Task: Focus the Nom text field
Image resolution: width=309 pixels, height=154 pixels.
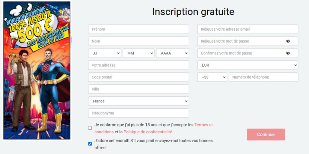Action: click(139, 41)
